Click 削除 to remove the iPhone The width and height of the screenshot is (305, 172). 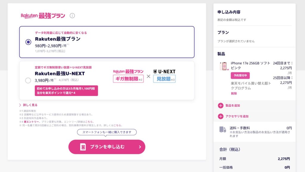click(234, 93)
